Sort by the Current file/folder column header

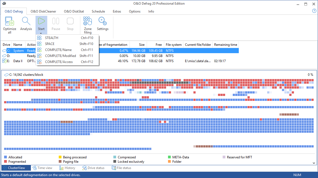click(x=198, y=45)
